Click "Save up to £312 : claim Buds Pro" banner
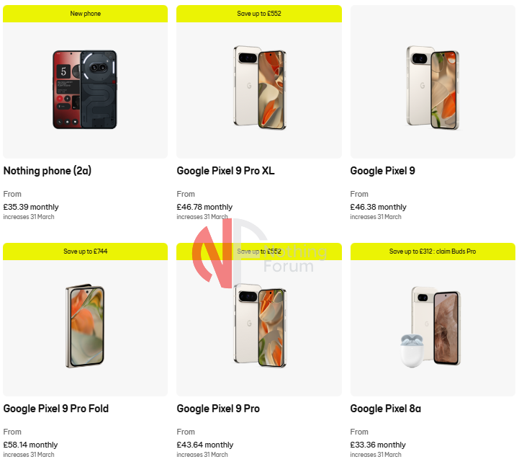Image resolution: width=519 pixels, height=467 pixels. coord(433,252)
